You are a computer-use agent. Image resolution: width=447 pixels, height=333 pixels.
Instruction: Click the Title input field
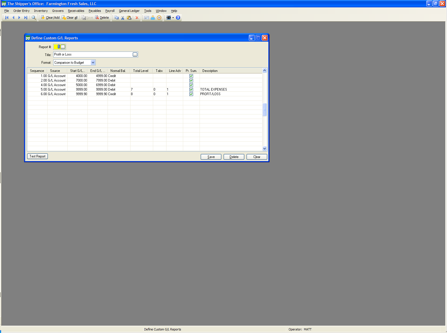coord(93,54)
